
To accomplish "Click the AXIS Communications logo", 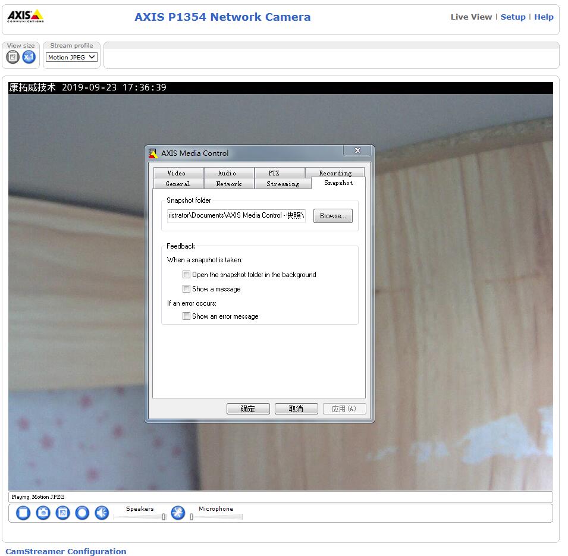I will pos(26,16).
